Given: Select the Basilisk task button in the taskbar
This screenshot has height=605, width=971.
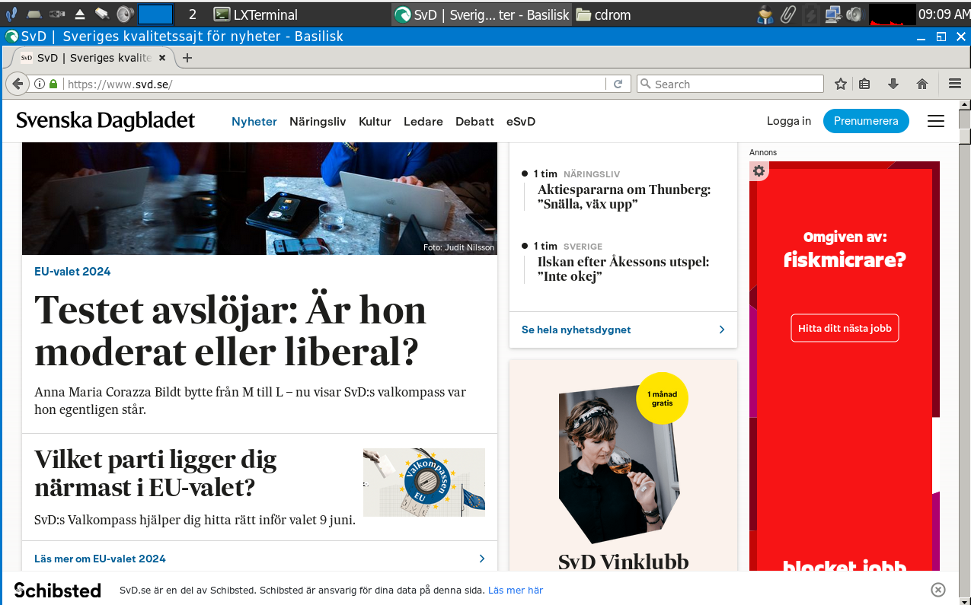Looking at the screenshot, I should 481,14.
